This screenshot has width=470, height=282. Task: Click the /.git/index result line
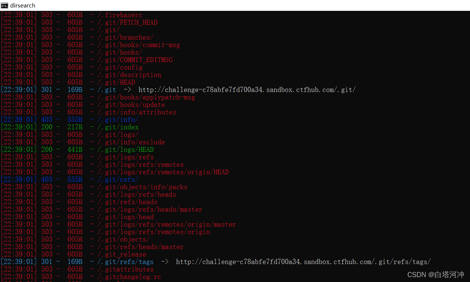(x=118, y=127)
